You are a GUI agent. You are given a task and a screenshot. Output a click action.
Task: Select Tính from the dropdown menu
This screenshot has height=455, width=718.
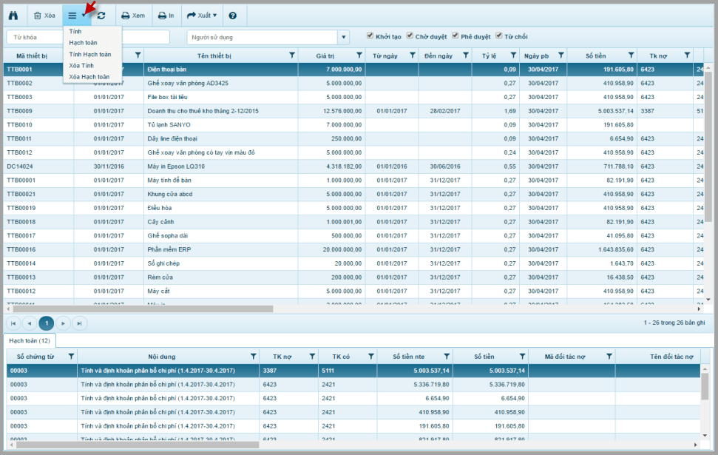point(75,31)
